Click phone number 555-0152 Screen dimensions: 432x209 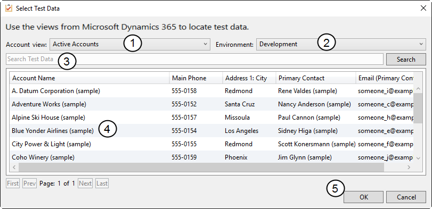[x=184, y=104]
